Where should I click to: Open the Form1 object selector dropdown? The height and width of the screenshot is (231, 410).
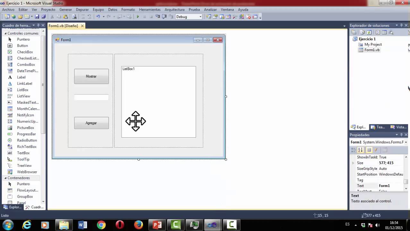click(x=406, y=142)
